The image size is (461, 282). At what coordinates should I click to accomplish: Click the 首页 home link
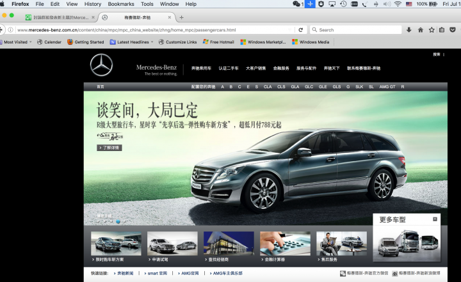tap(101, 87)
